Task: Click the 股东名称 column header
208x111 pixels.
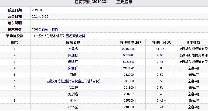Action: (73, 42)
